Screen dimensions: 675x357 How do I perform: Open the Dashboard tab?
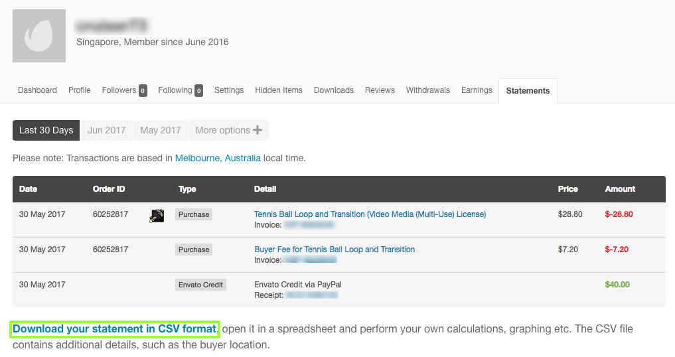(x=37, y=90)
